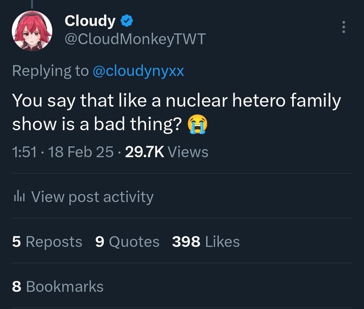Click the 1:51 post timestamp
Viewport: 364px width, 309px height.
point(24,152)
